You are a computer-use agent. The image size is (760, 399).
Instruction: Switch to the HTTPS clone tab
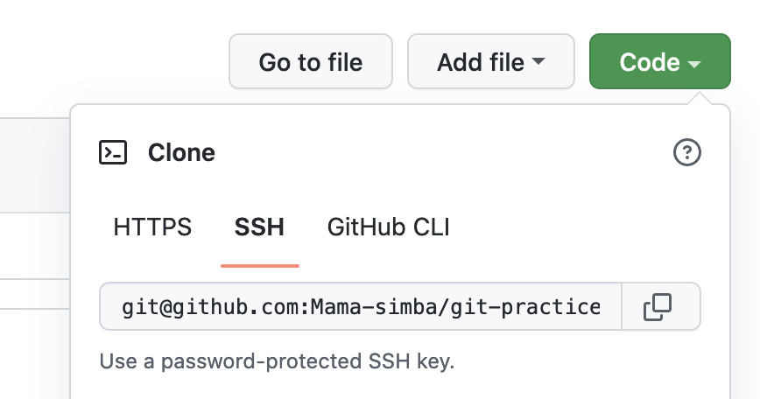tap(152, 228)
